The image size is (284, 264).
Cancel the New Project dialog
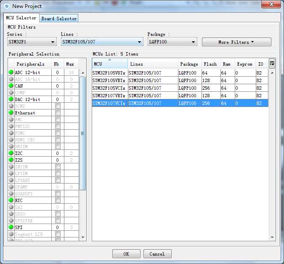[x=157, y=253]
